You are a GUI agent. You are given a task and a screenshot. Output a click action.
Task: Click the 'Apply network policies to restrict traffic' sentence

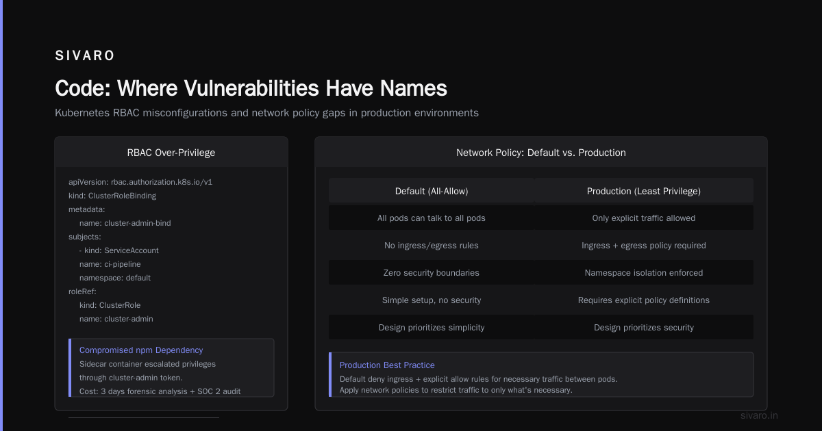(x=456, y=391)
